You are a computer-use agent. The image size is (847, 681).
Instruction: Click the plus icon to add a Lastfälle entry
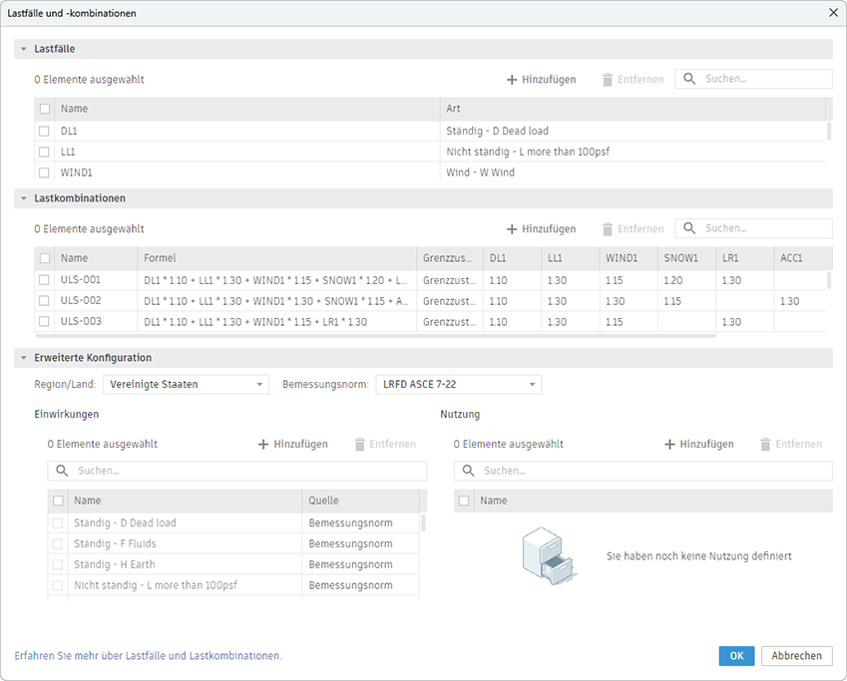tap(512, 80)
